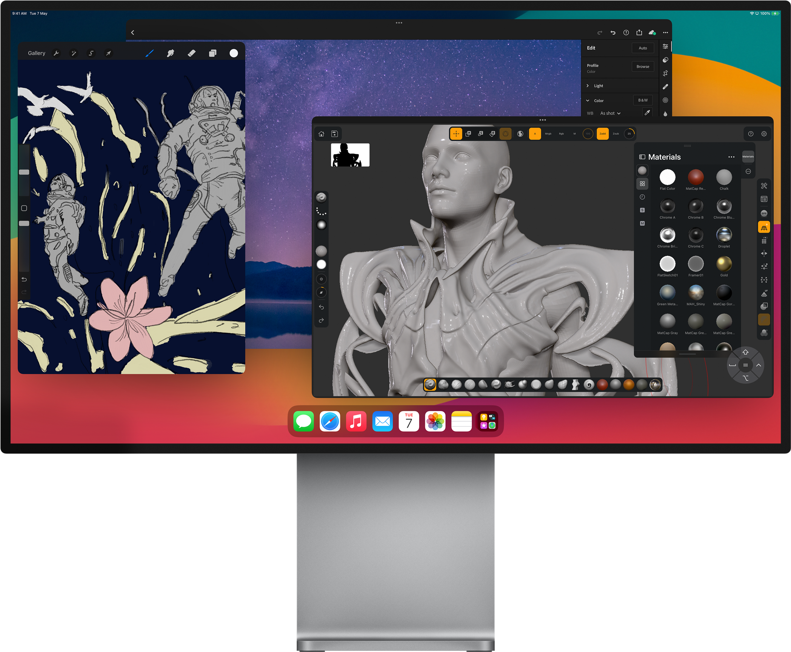This screenshot has width=791, height=652.
Task: Select the Procreate eraser tool
Action: click(192, 53)
